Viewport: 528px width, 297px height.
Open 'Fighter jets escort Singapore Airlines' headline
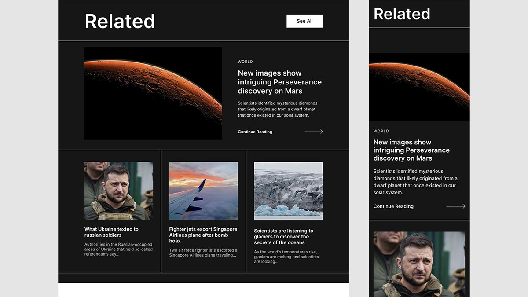click(203, 235)
